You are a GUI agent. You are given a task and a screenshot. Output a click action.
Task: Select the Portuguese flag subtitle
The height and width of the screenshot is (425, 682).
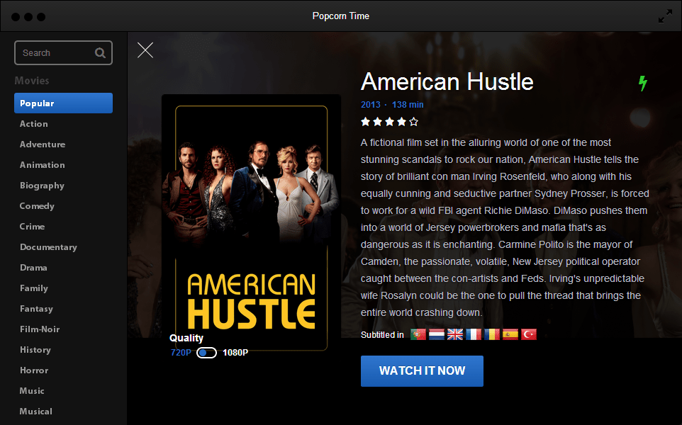[x=418, y=334]
